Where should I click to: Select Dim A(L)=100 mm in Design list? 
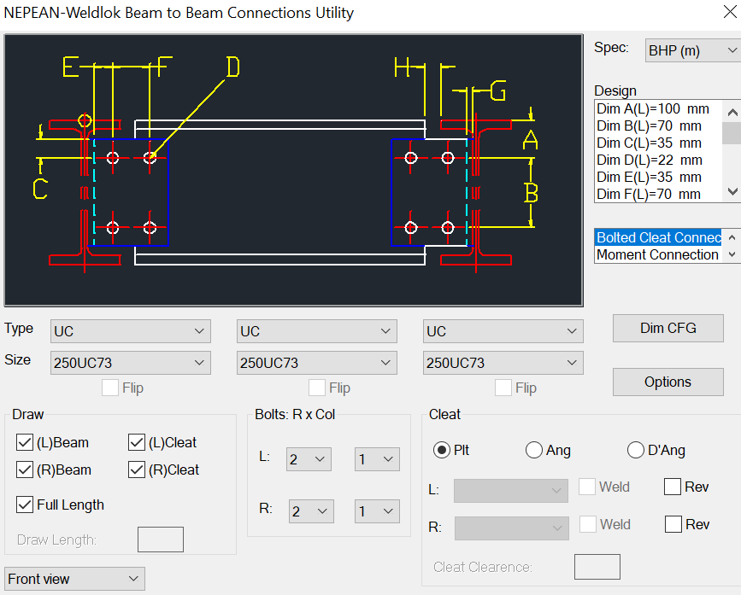click(x=658, y=109)
